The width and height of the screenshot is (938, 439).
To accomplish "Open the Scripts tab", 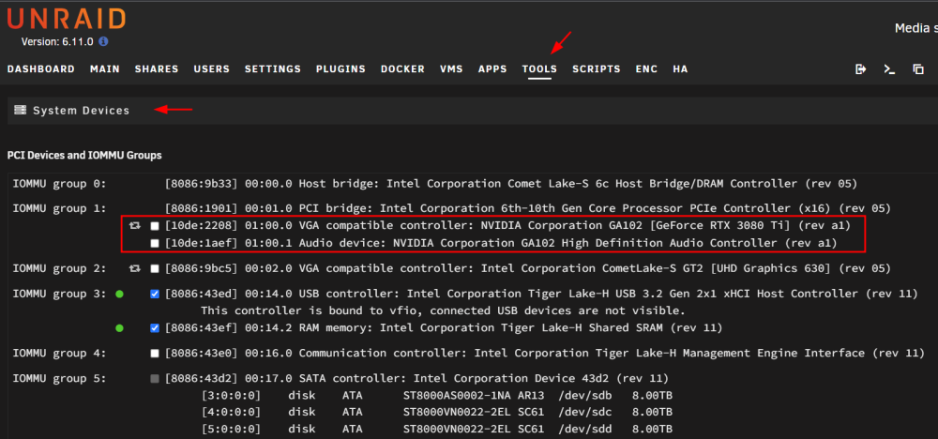I will pos(597,69).
